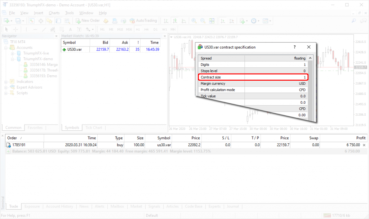
Task: Switch chart to W1 timeframe
Action: click(x=164, y=30)
